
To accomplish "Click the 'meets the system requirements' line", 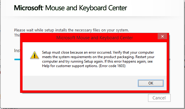I will (x=88, y=57).
